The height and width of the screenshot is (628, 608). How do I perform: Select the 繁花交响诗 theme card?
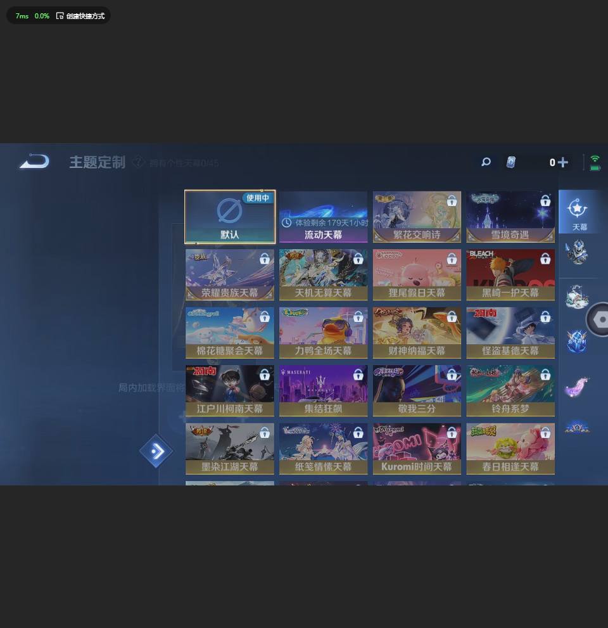(417, 217)
